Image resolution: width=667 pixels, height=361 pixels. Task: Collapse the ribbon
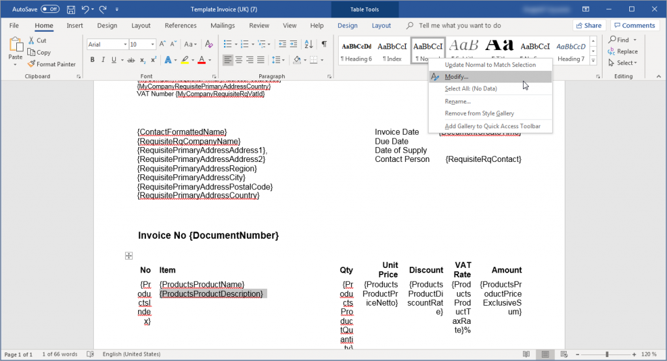pos(659,77)
